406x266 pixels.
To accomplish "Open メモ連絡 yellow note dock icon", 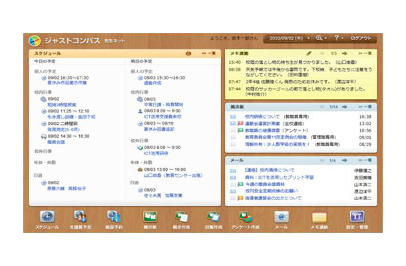I will coord(319,217).
